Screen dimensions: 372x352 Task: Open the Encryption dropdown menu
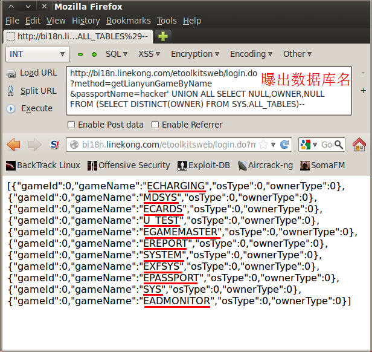coord(195,54)
